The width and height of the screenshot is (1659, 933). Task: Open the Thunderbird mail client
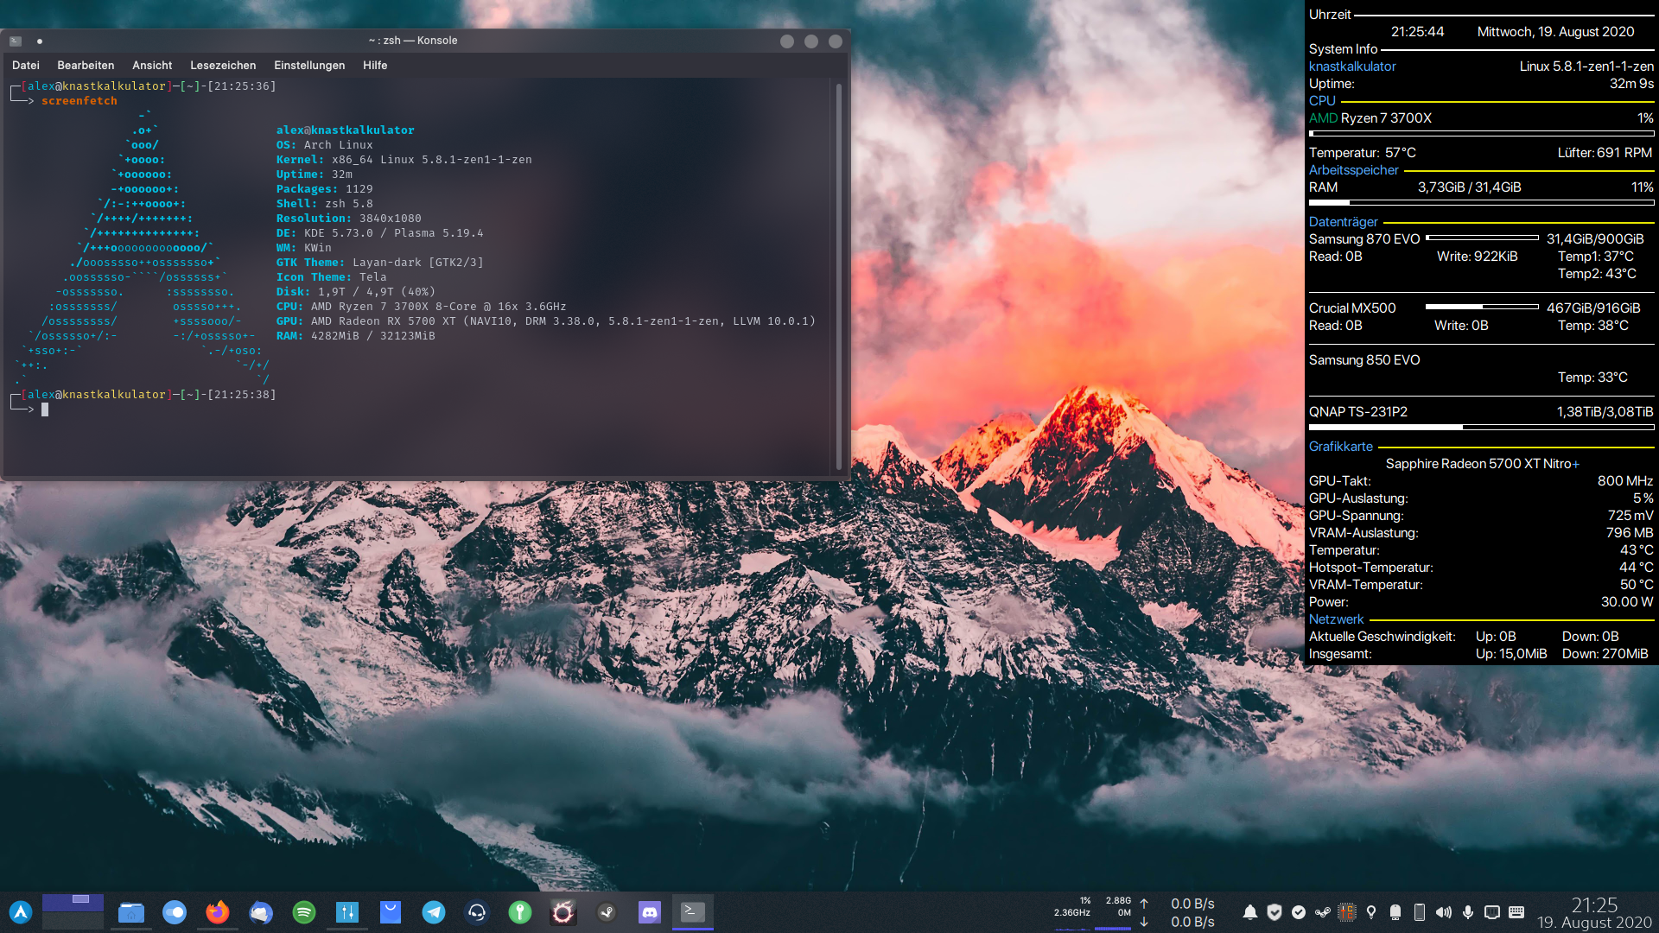(x=262, y=912)
